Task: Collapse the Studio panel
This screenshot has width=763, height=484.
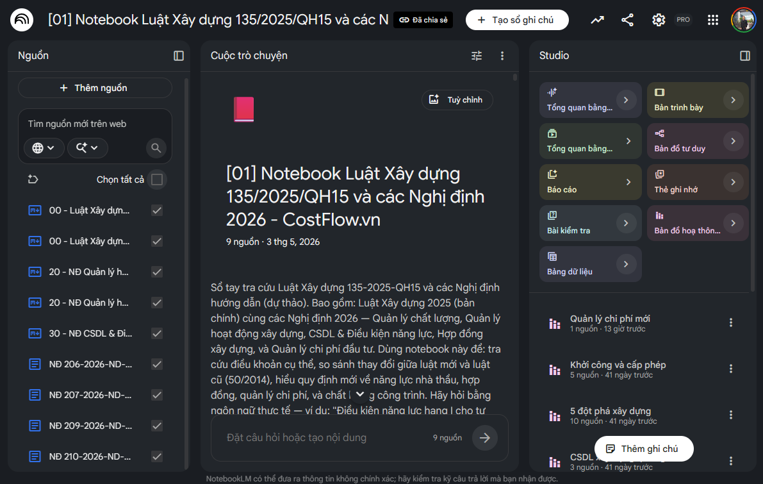Action: 745,56
